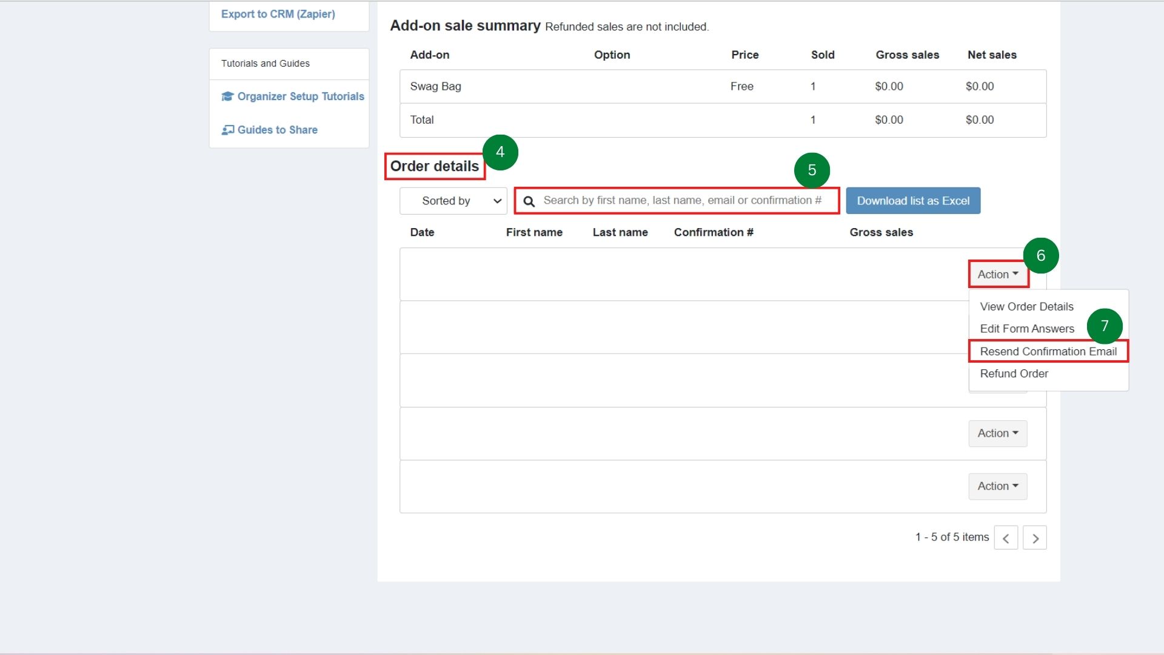Click the right pagination arrow
Viewport: 1164px width, 655px height.
[1035, 537]
